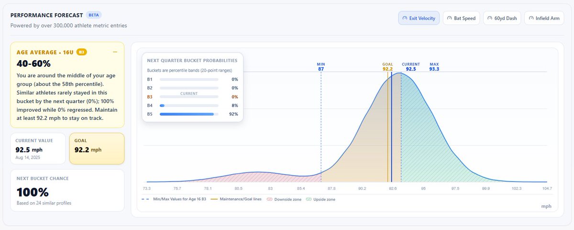Click the mph axis unit label

(x=546, y=206)
